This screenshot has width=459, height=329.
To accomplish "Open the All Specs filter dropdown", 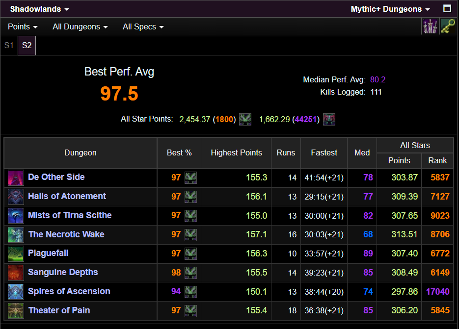I will pos(143,26).
